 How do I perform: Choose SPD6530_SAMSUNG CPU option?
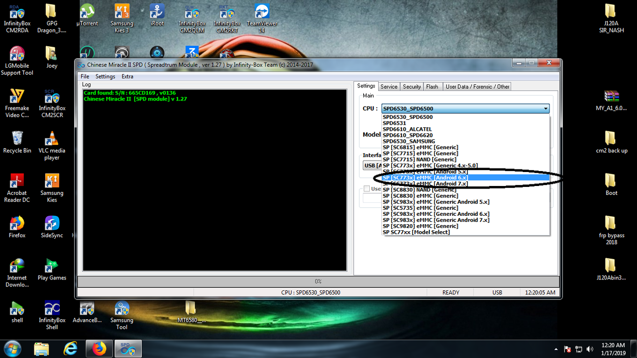coord(465,141)
